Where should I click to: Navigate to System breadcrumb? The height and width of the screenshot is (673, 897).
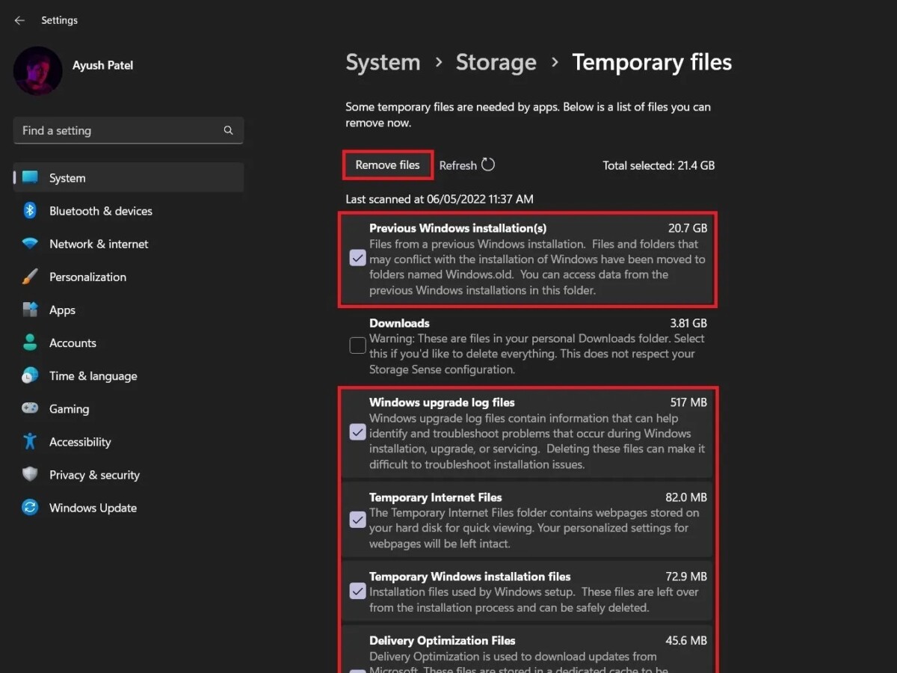383,62
